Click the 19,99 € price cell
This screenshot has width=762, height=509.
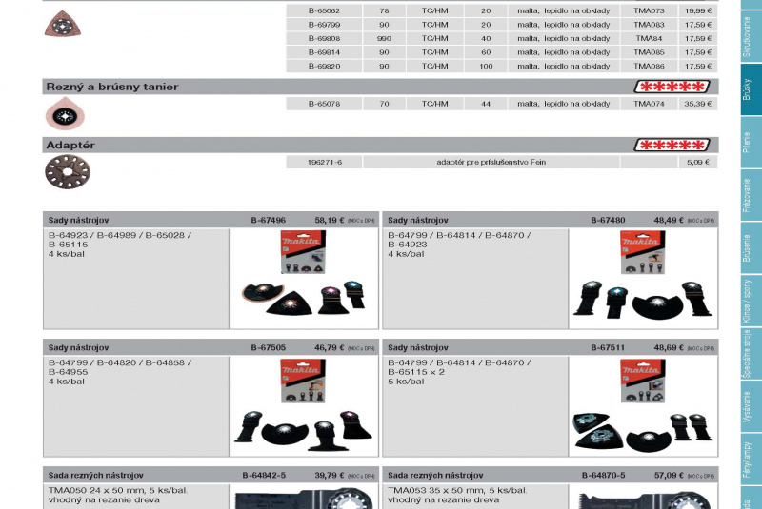[x=698, y=10]
